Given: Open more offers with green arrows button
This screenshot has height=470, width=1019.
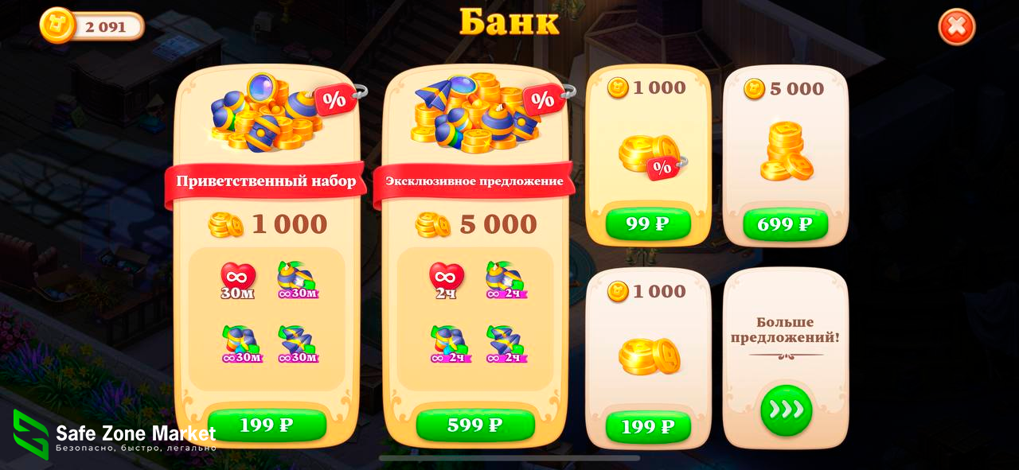Looking at the screenshot, I should tap(787, 410).
